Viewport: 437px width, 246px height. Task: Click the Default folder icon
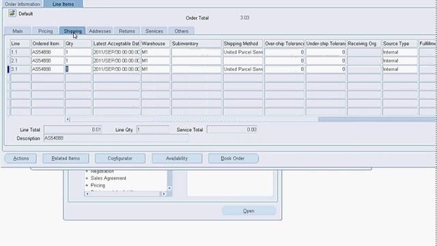12,13
